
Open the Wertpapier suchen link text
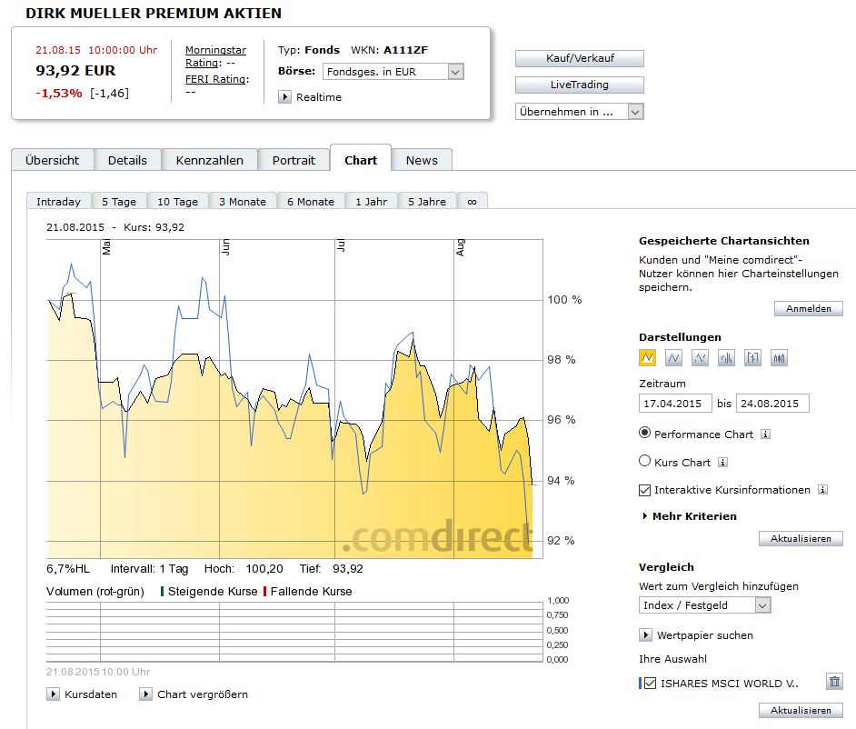(x=705, y=635)
